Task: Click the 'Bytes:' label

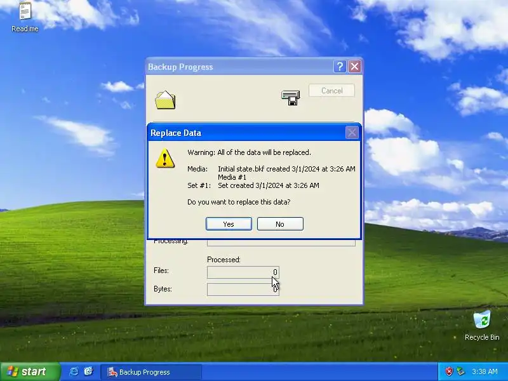Action: coord(163,289)
